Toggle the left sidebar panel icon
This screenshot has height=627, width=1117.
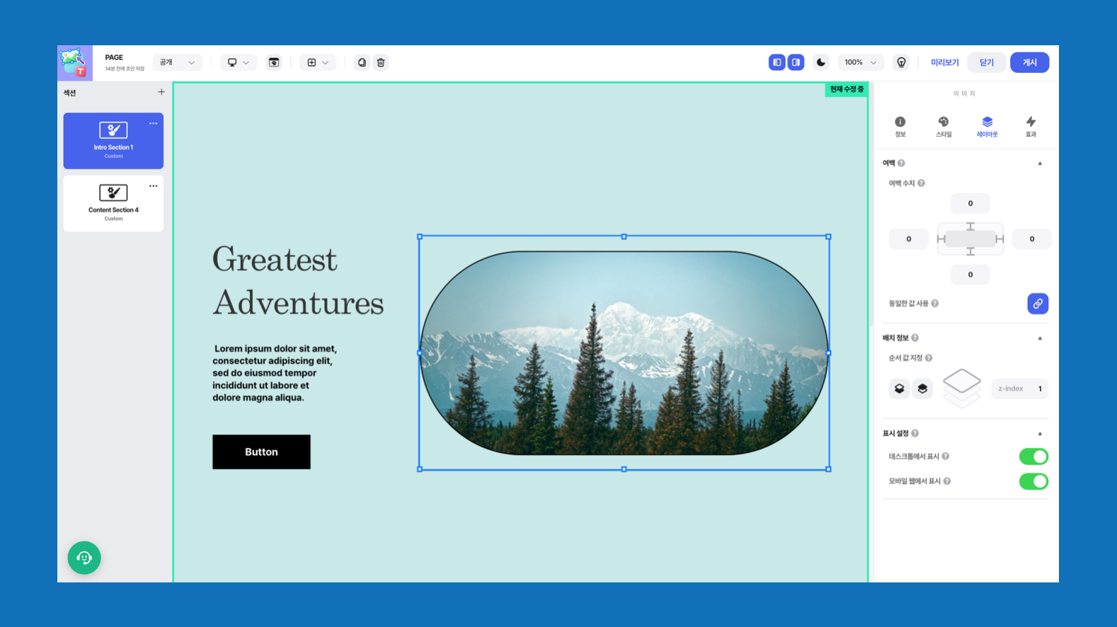click(777, 62)
